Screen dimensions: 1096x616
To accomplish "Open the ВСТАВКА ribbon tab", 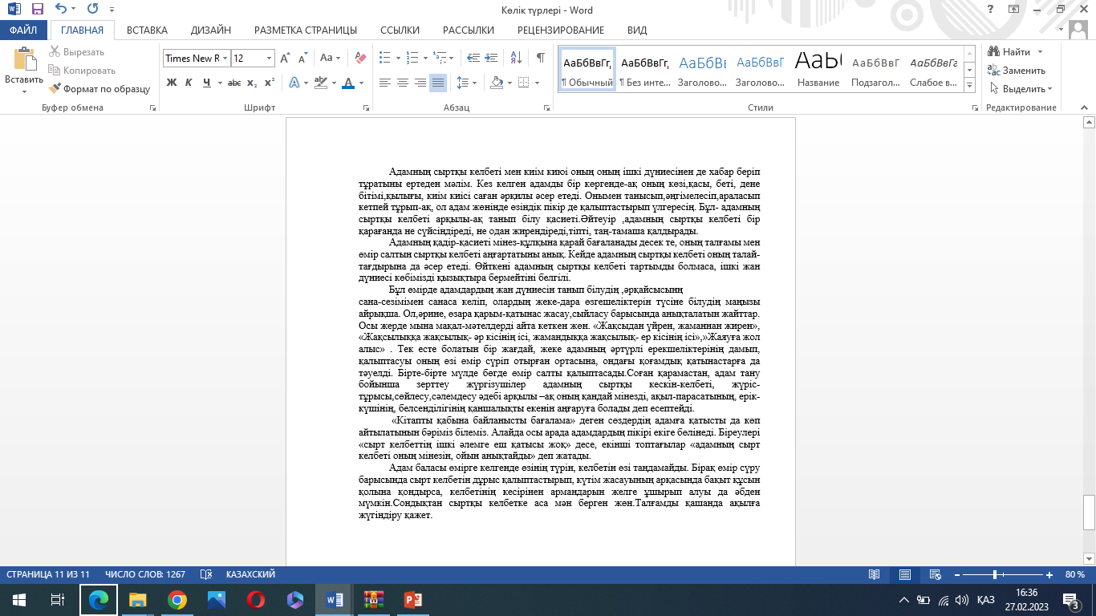I will 147,30.
